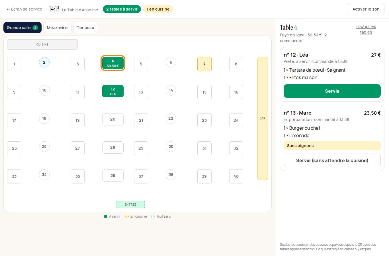The image size is (389, 256).
Task: Select table 20
Action: tap(113, 119)
